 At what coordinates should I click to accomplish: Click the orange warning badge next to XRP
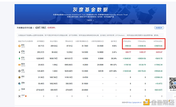pos(26,96)
